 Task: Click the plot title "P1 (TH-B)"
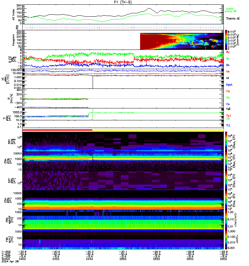tap(123, 2)
